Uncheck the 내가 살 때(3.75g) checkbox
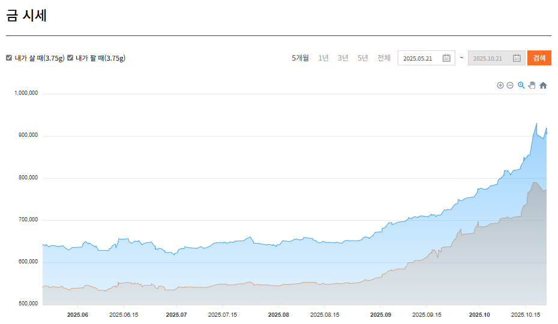 coord(9,58)
